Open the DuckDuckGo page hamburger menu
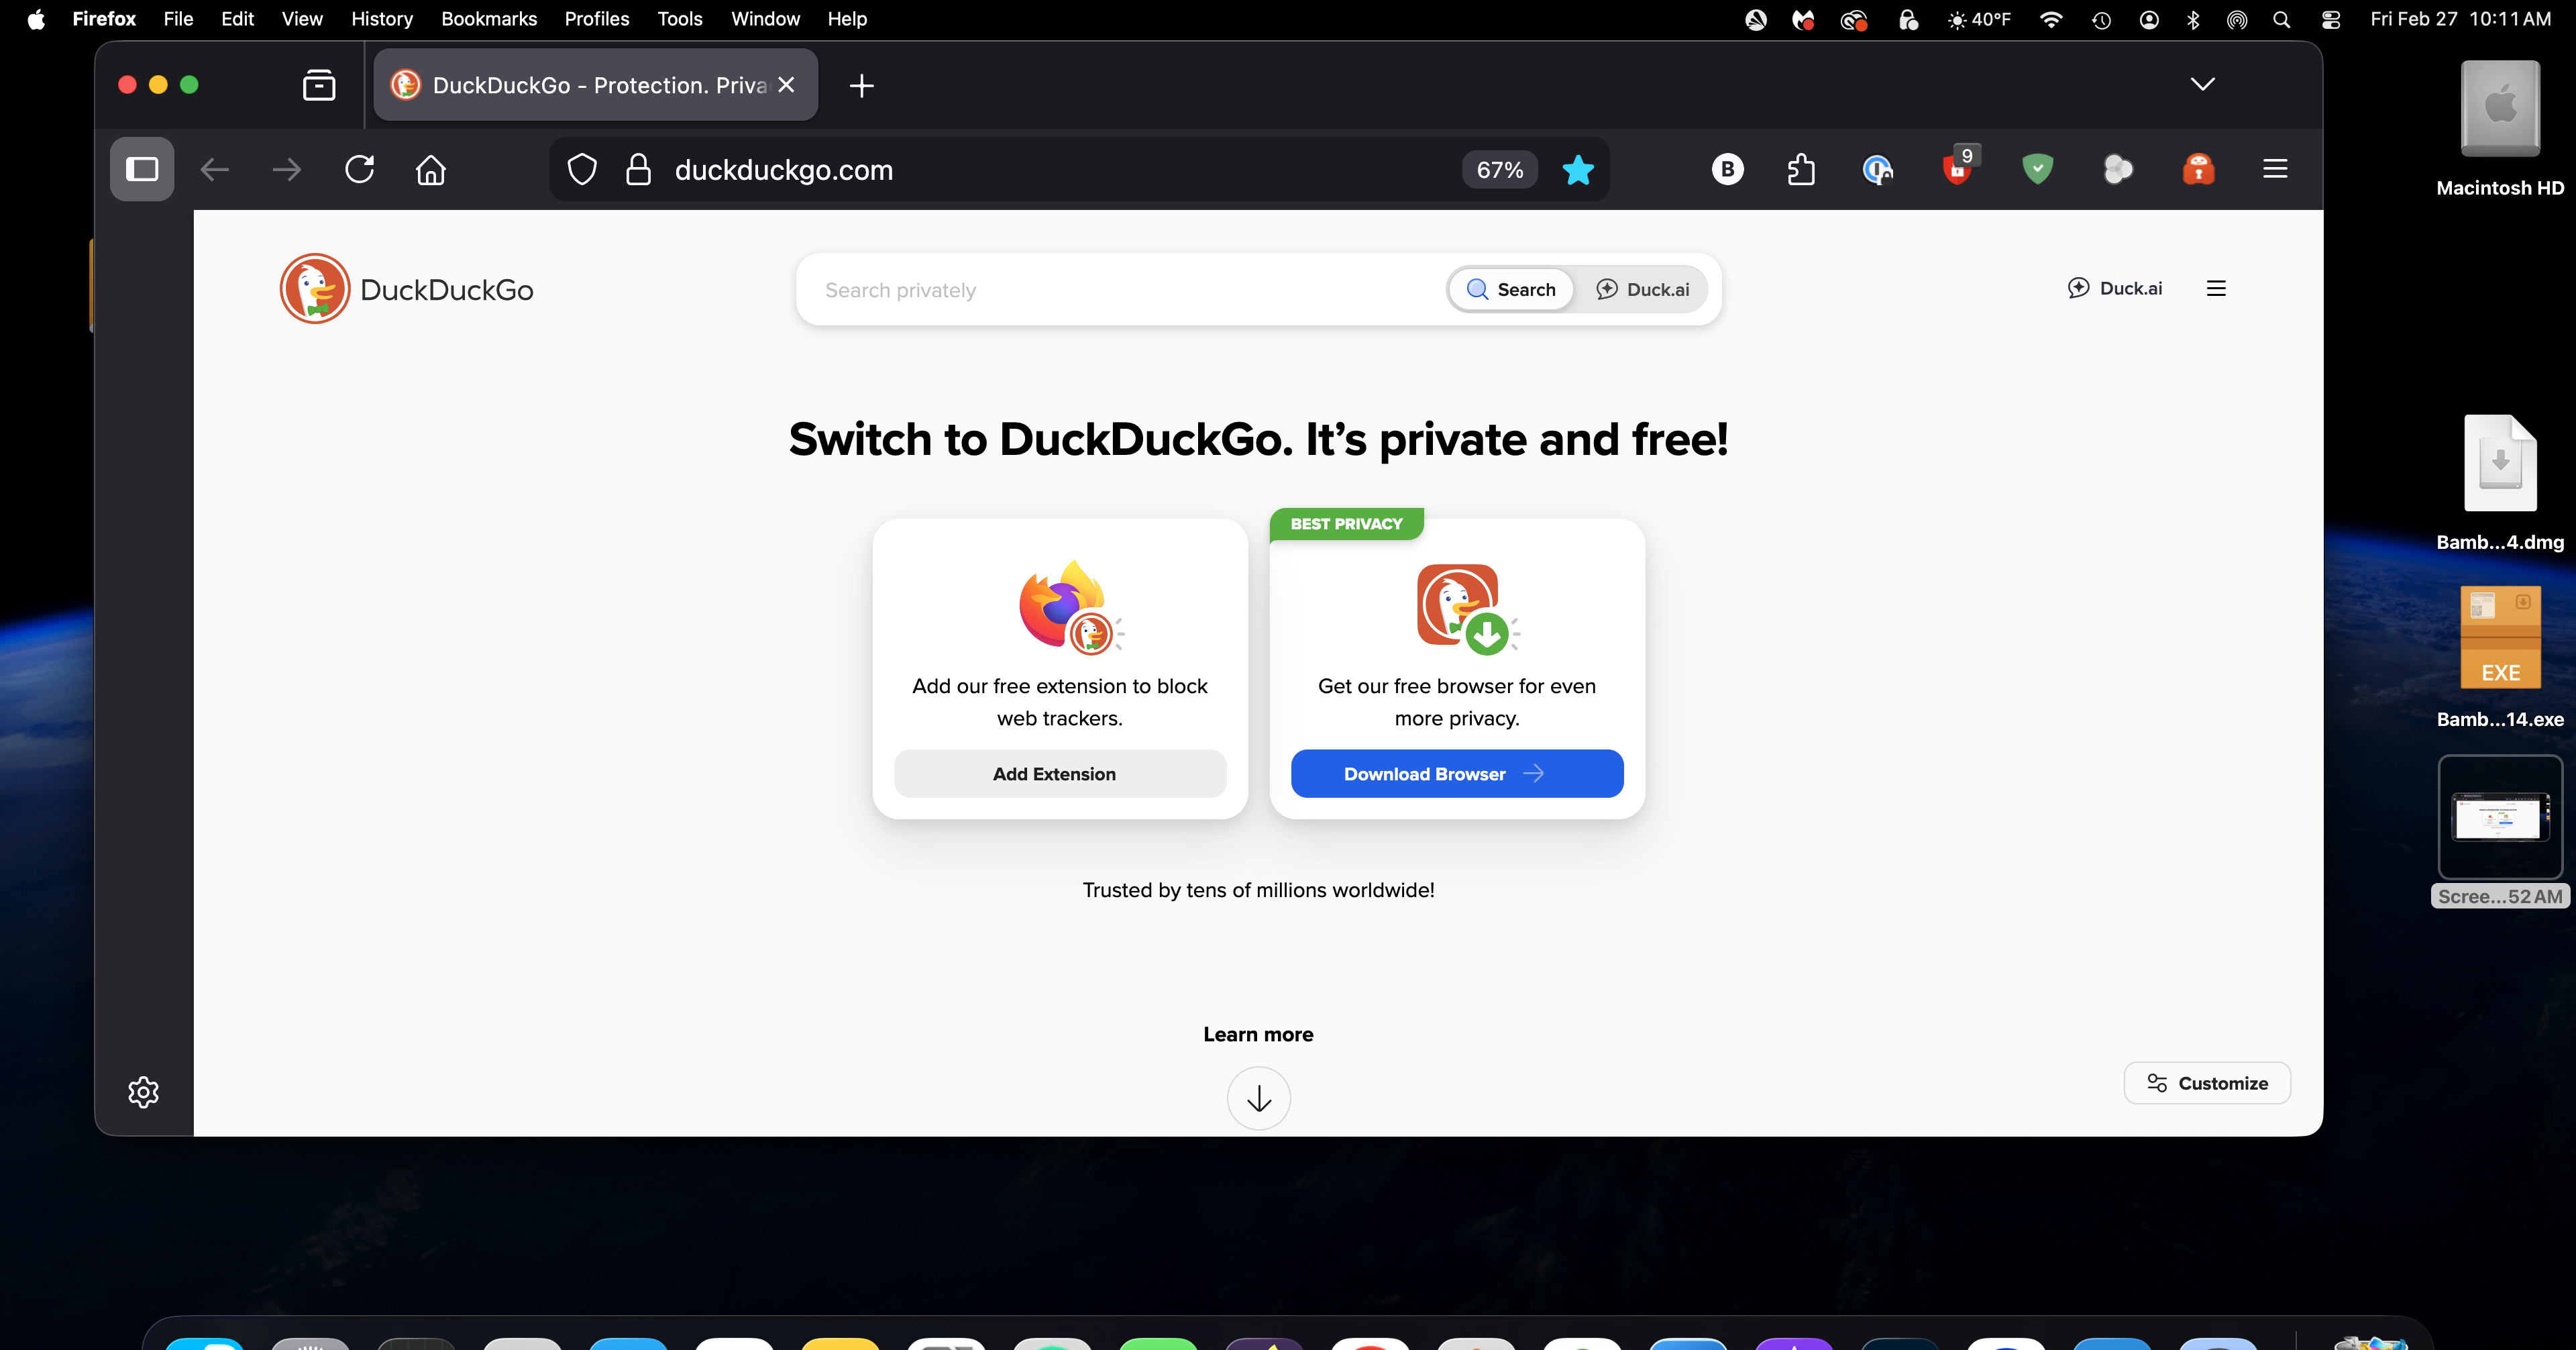This screenshot has width=2576, height=1350. click(2216, 288)
